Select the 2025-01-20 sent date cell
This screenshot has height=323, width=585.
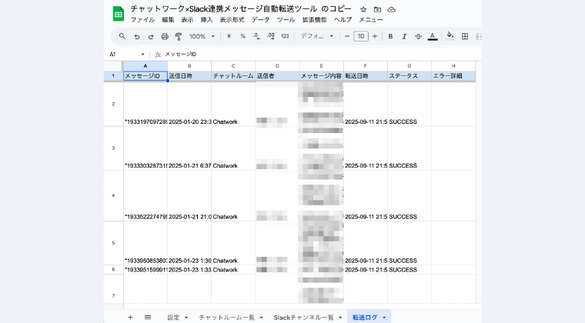pos(189,105)
